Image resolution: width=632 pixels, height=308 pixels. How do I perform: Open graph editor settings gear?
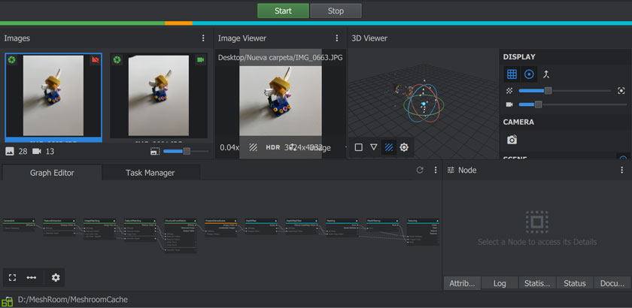click(x=56, y=277)
